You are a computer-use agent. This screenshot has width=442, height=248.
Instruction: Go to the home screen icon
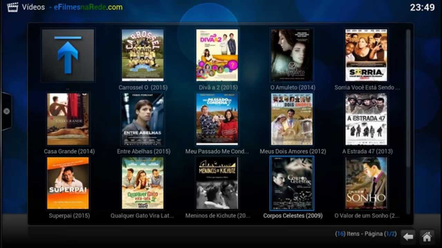[x=427, y=237]
